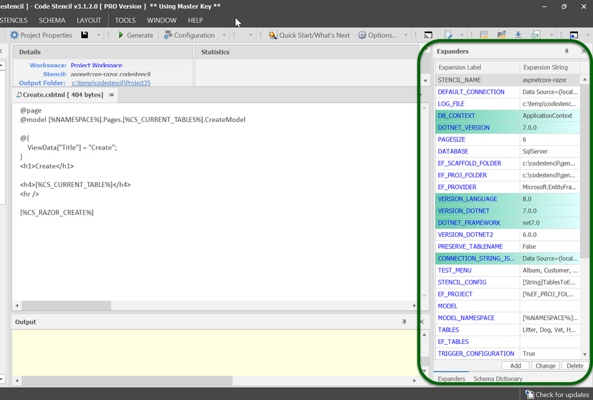Expand the Configuration dropdown arrow
The image size is (593, 400).
point(224,35)
